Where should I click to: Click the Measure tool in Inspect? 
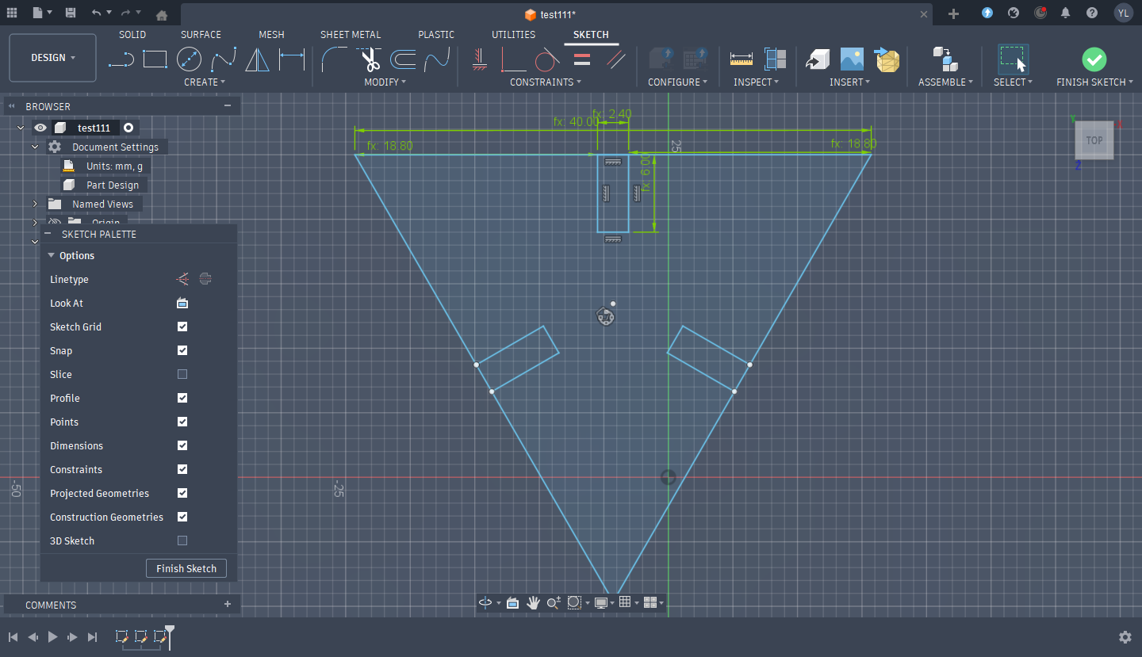(x=742, y=59)
